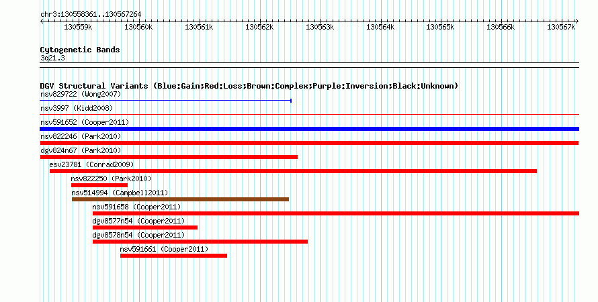Screen dimensions: 598x302
Task: Click the DGV Structural Variants track title
Action: point(249,86)
